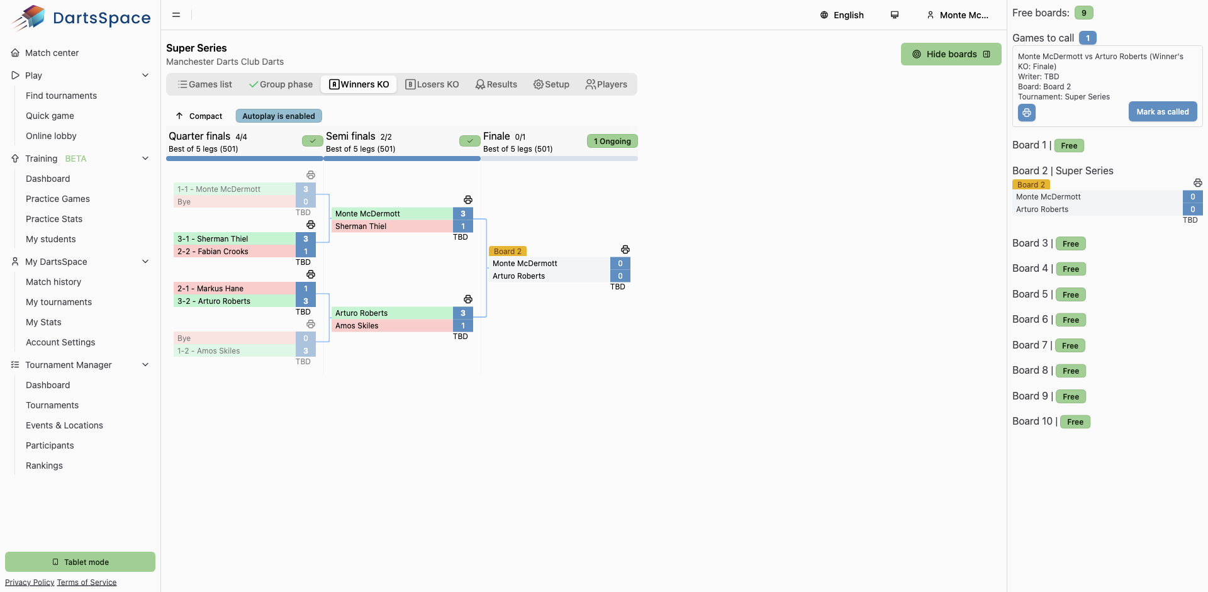Print the Finale match between McDermott and Roberts

[625, 250]
